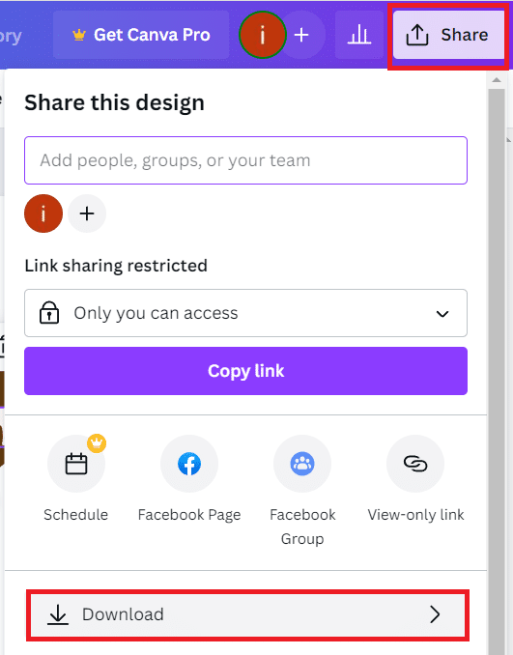Viewport: 513px width, 655px height.
Task: Expand the Only you can access dropdown
Action: 245,313
